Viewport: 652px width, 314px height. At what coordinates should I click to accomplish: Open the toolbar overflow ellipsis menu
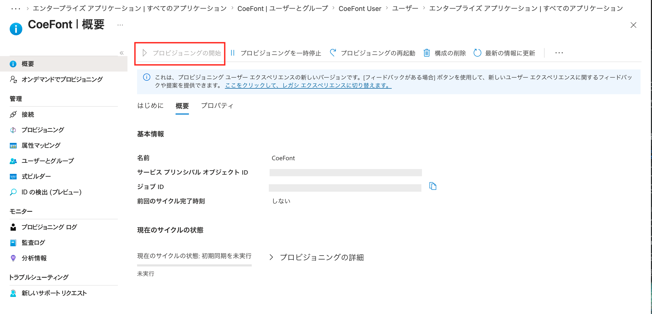pyautogui.click(x=559, y=53)
